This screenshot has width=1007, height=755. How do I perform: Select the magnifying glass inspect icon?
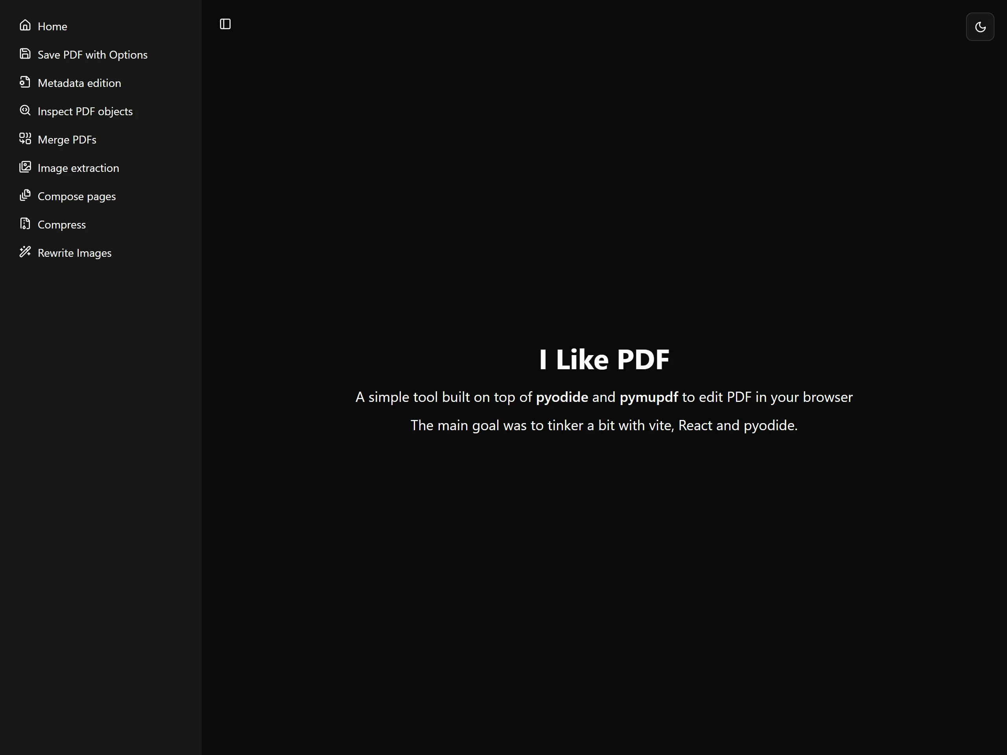click(x=25, y=110)
